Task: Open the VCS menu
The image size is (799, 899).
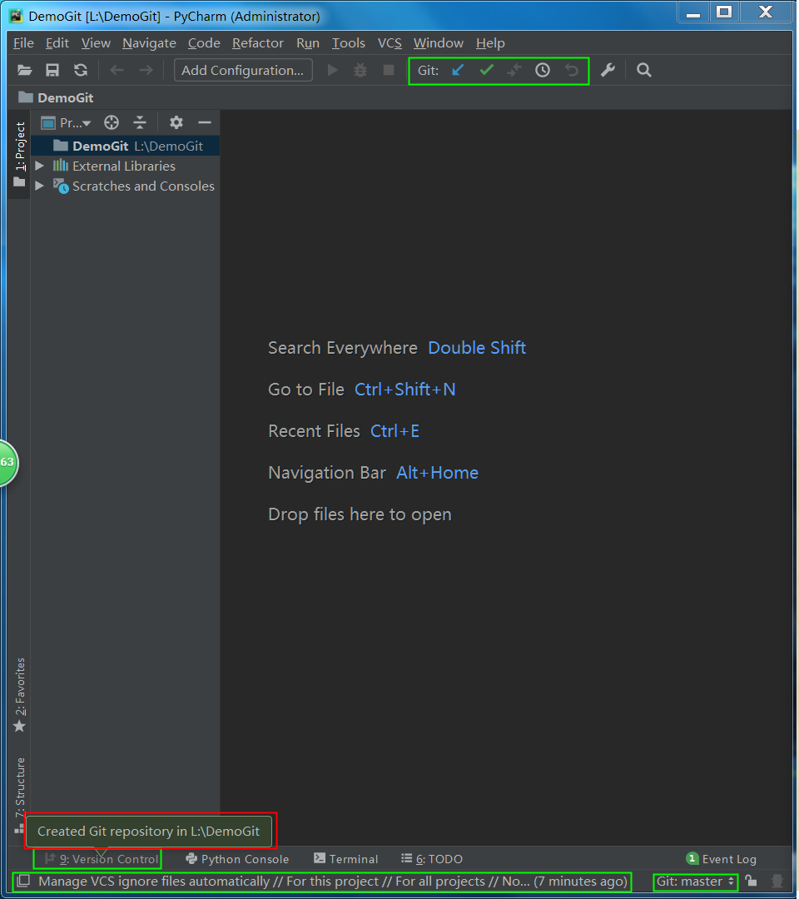Action: [390, 43]
